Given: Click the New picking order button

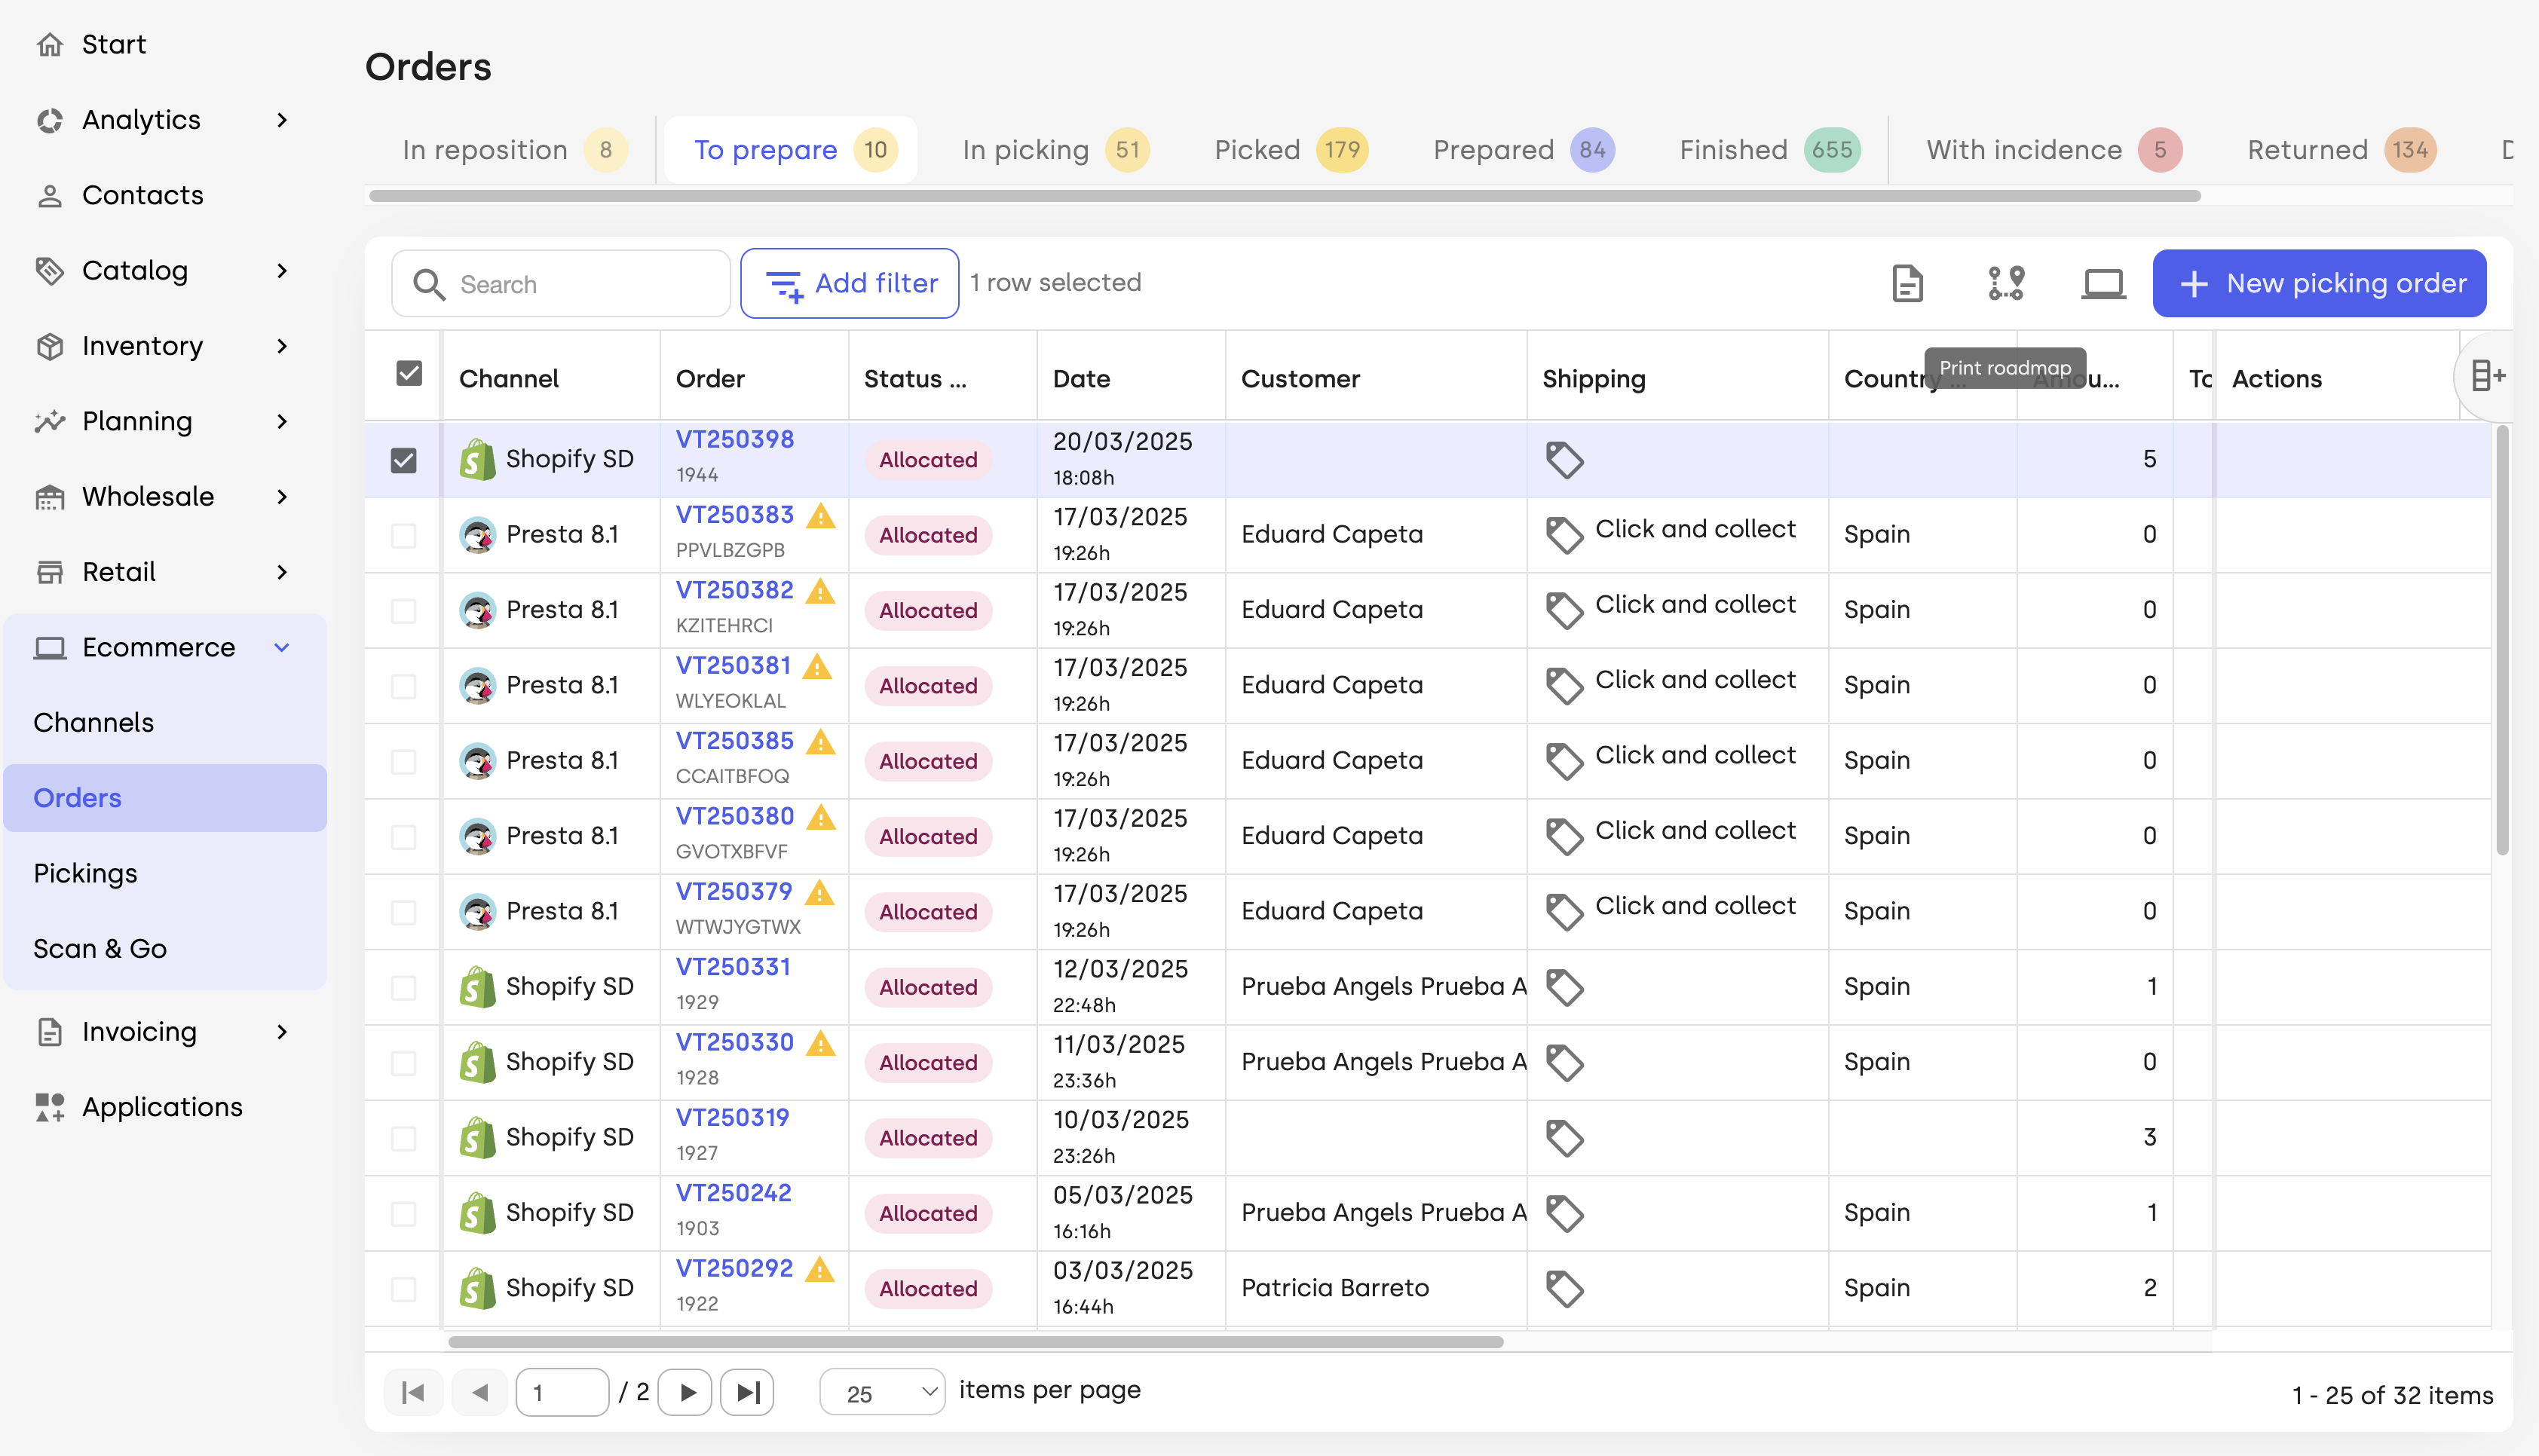Looking at the screenshot, I should click(2319, 283).
